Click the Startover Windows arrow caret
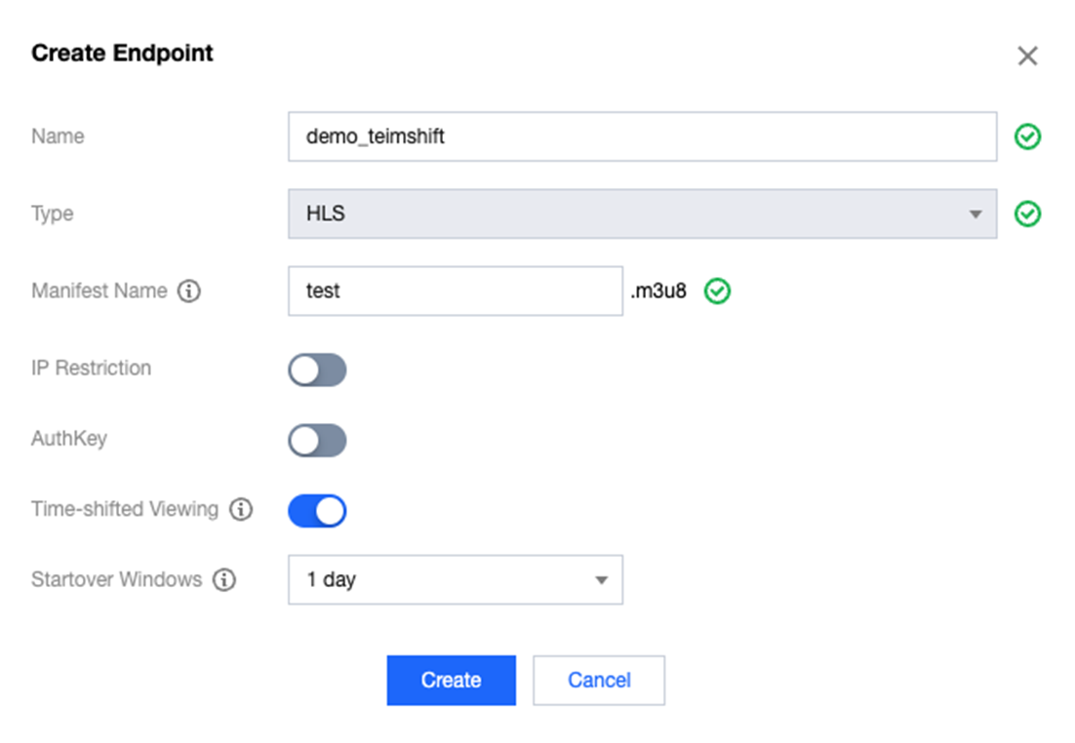The height and width of the screenshot is (743, 1075). [x=601, y=581]
